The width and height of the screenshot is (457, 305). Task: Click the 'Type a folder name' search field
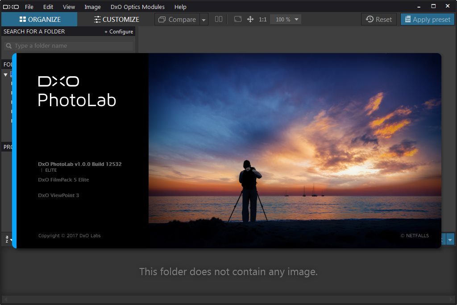(68, 46)
